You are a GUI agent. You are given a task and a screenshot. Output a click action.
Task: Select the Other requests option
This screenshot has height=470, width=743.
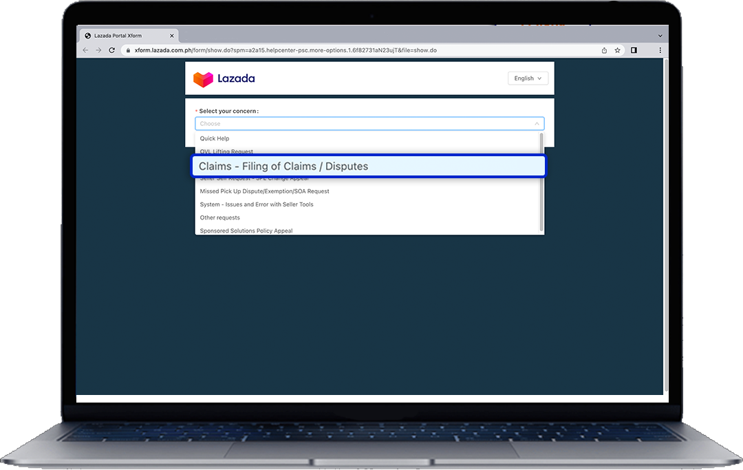(x=219, y=217)
